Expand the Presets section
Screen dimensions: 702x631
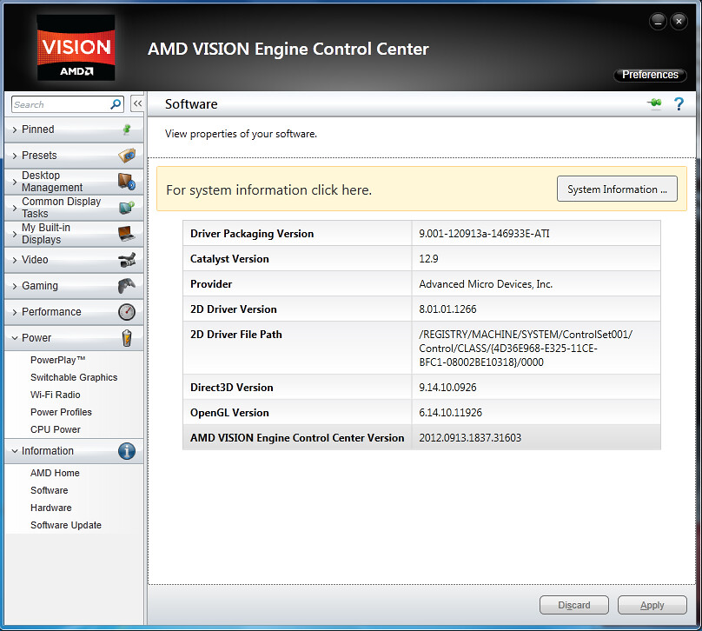click(x=74, y=156)
